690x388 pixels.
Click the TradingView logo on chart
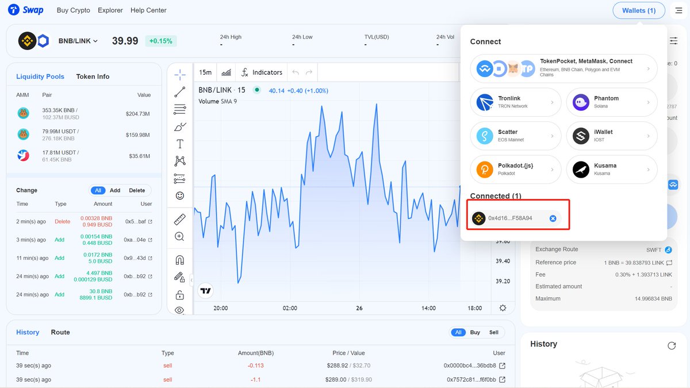[x=206, y=291]
